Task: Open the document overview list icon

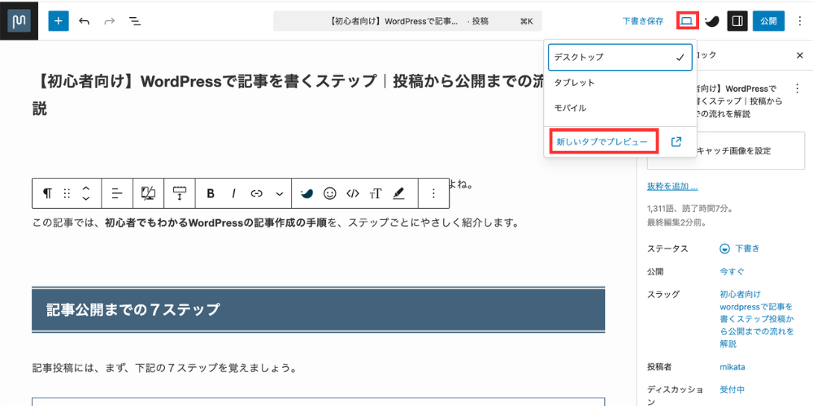Action: [x=135, y=21]
